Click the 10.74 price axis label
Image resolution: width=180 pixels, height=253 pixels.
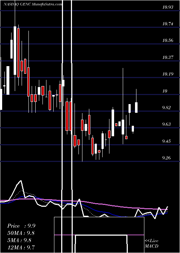(168, 24)
